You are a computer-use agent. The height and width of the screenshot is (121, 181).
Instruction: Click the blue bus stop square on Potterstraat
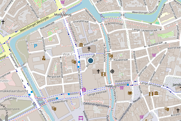point(128,85)
